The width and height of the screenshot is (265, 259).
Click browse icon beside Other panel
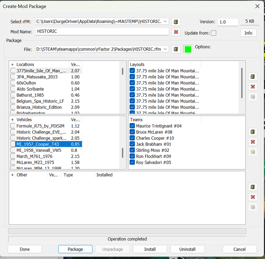(253, 187)
